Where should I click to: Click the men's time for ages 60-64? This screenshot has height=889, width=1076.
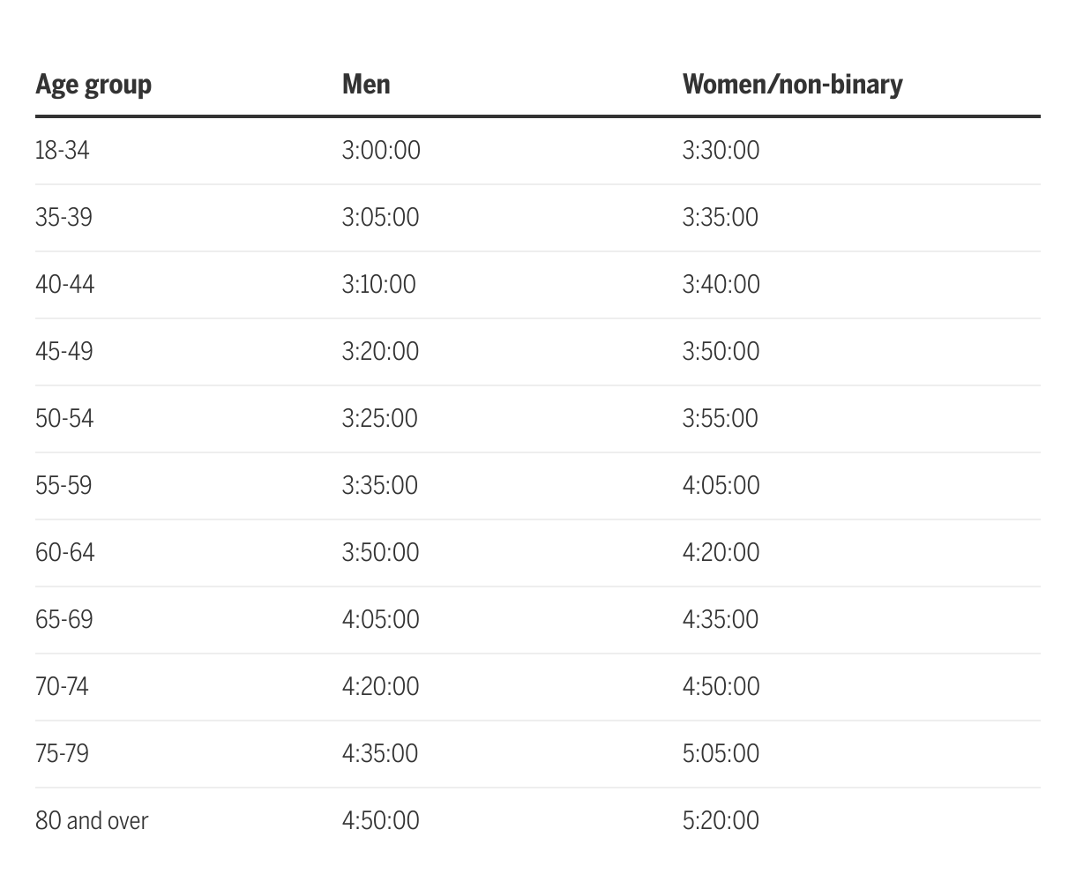[380, 553]
